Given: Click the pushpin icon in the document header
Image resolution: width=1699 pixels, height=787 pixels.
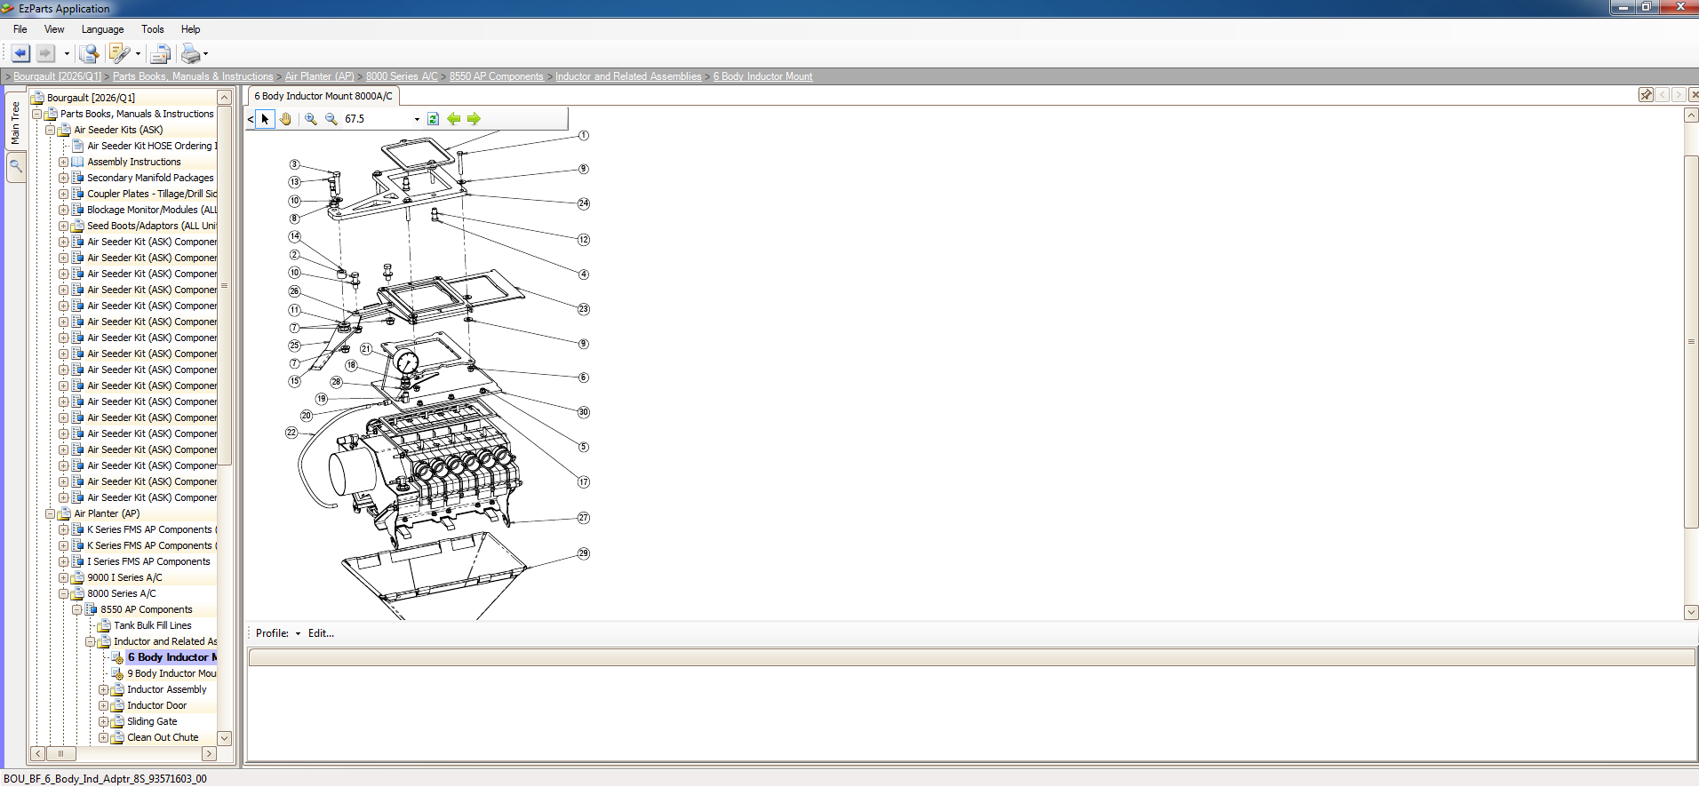Looking at the screenshot, I should (x=1646, y=95).
